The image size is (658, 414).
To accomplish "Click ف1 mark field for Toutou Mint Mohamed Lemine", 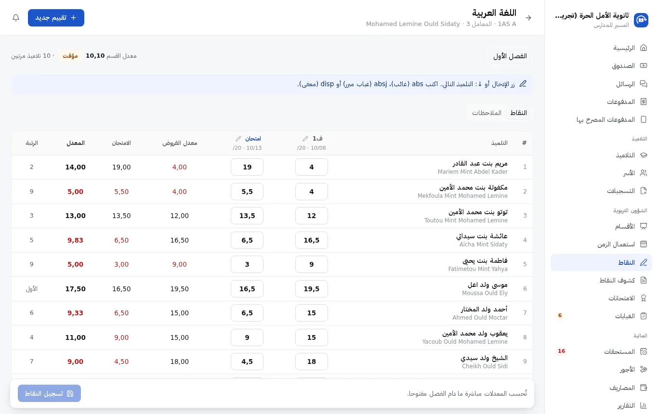I will 312,216.
